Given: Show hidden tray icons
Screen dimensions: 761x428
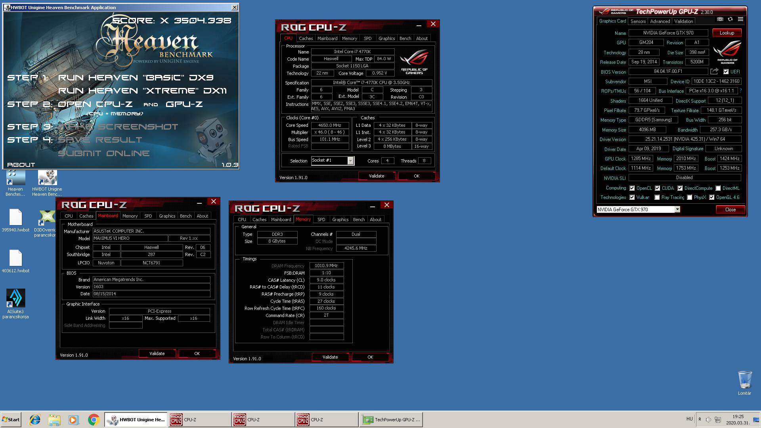Looking at the screenshot, I should 700,419.
